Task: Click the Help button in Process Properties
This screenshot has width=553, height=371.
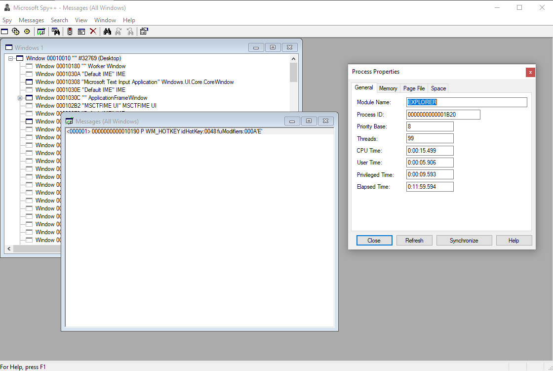Action: [514, 241]
